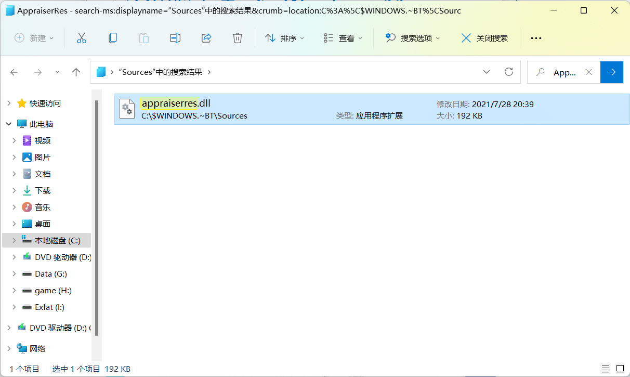Viewport: 630px width, 377px height.
Task: Click the navigation pane scrollbar
Action: coord(96,218)
